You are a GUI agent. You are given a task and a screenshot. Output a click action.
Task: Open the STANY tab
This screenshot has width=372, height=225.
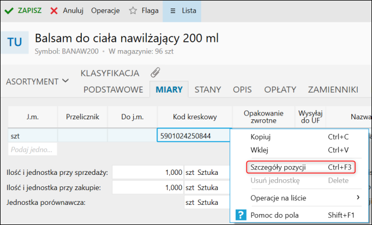(x=208, y=89)
